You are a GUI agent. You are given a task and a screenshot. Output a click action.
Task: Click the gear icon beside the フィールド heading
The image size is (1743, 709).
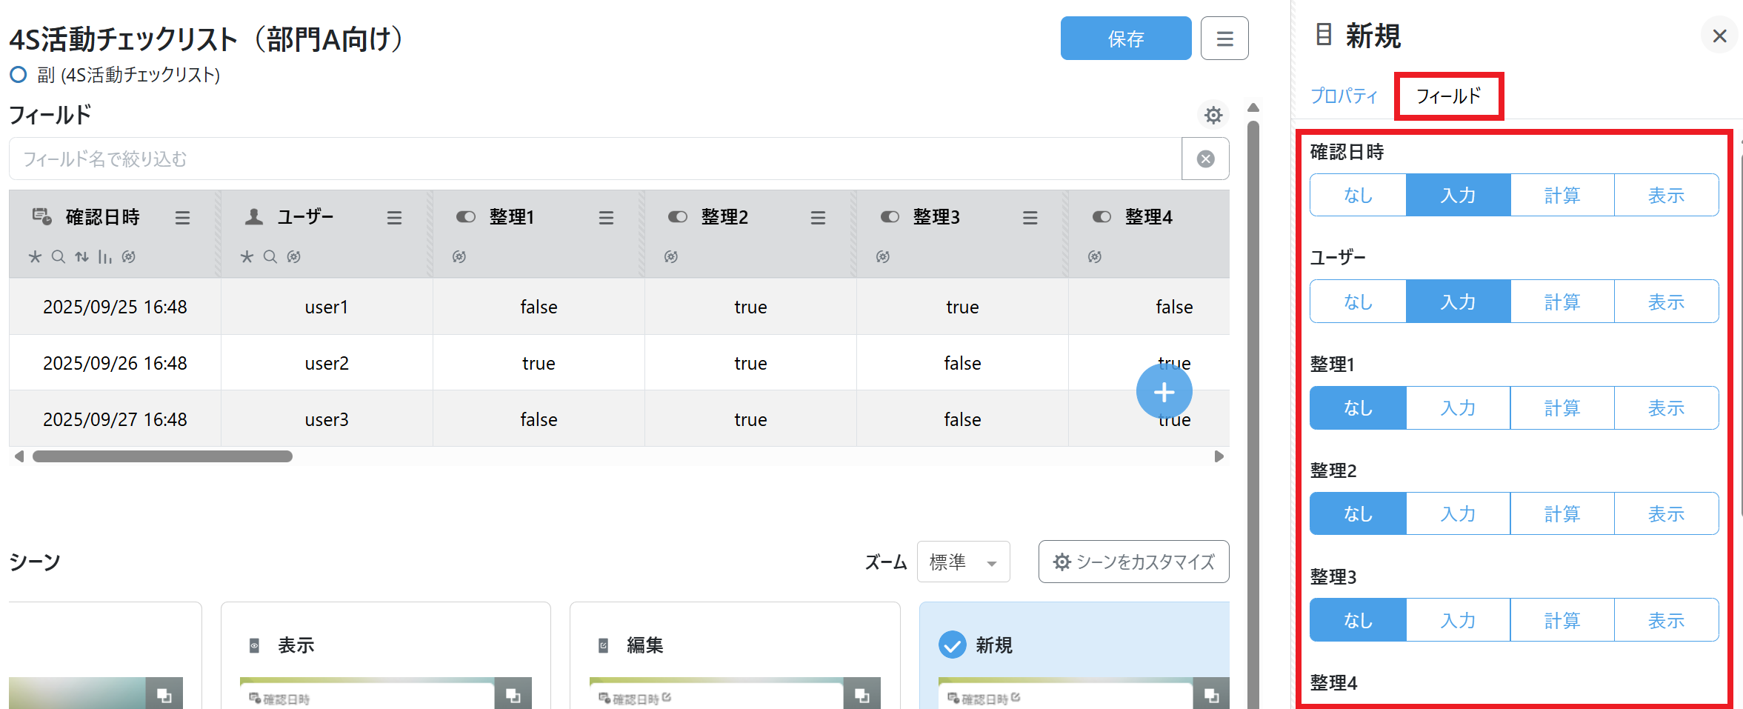coord(1213,115)
